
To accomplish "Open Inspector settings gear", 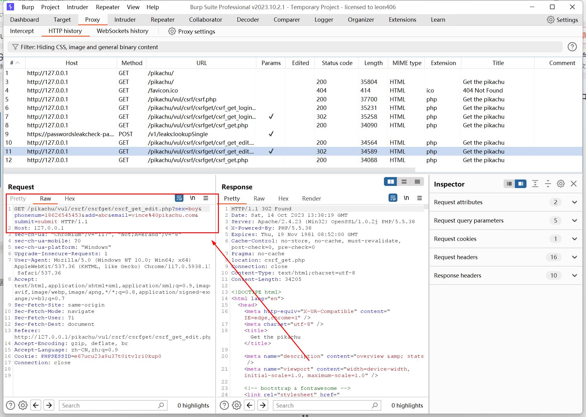I will coord(561,184).
